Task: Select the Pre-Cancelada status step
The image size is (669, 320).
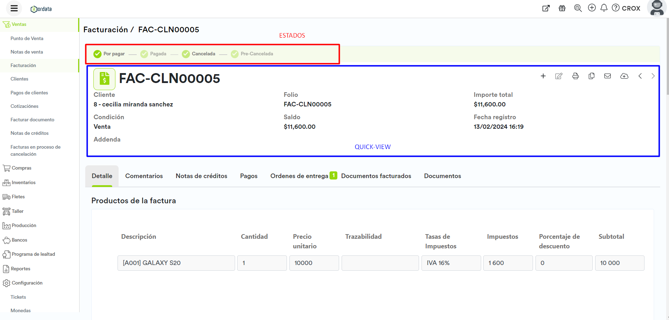Action: (x=252, y=54)
